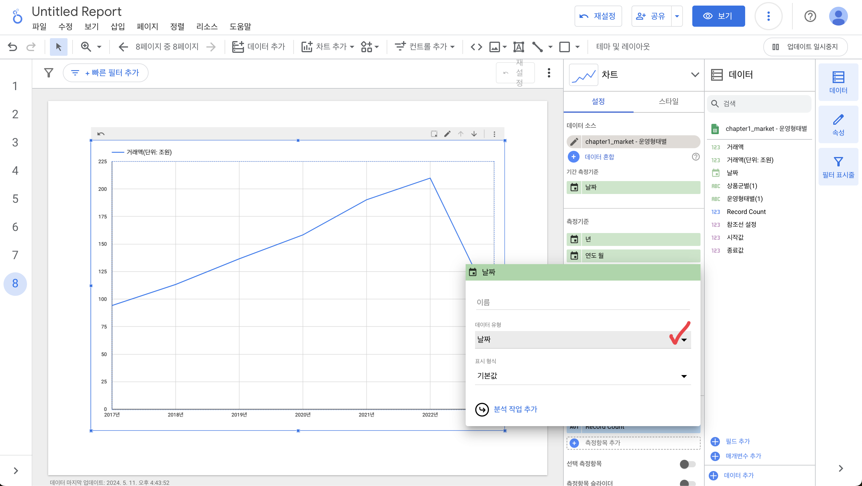Open the 데이터 유형 날짜 dropdown
The image size is (862, 486).
pos(582,340)
